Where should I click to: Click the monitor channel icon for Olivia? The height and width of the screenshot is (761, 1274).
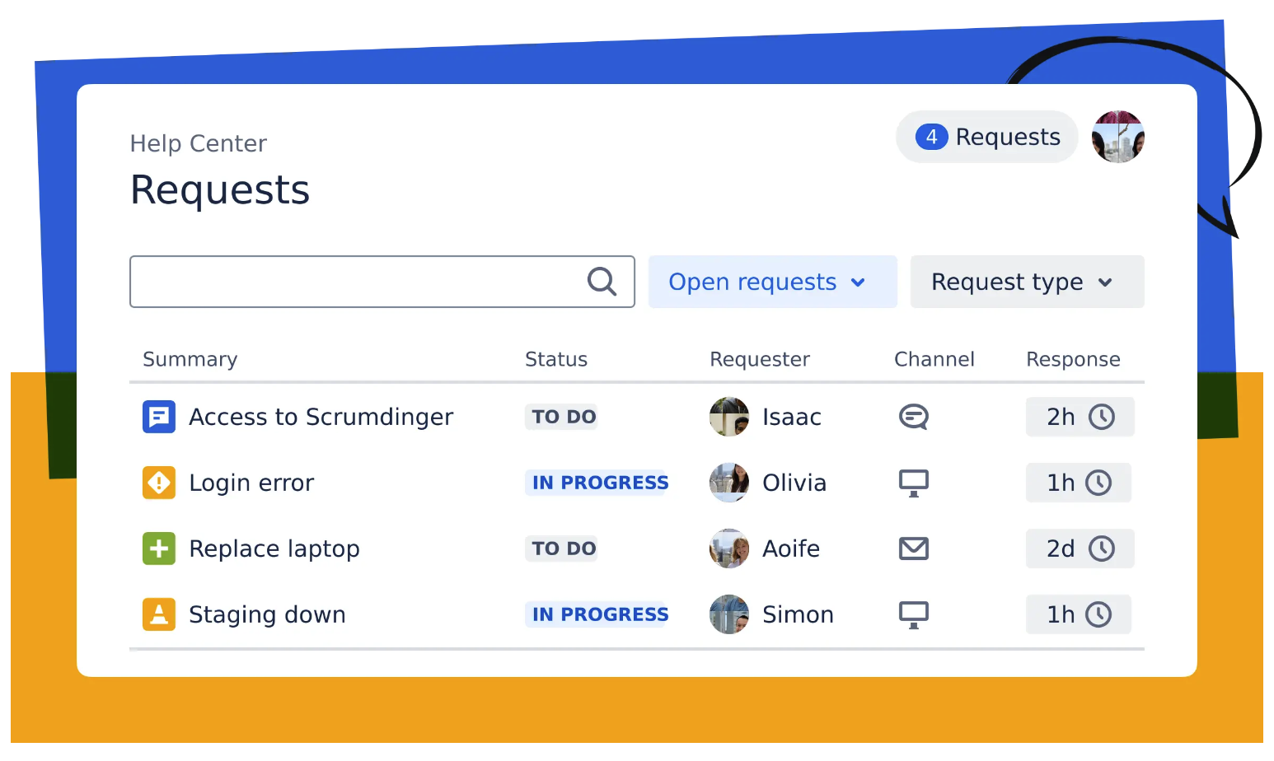pyautogui.click(x=913, y=483)
